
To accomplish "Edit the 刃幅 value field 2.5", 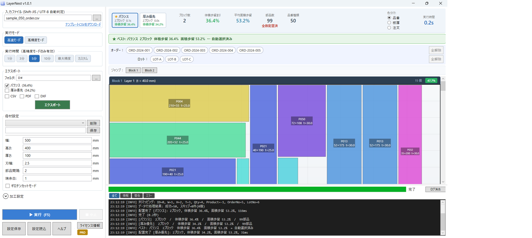I will pos(57,163).
